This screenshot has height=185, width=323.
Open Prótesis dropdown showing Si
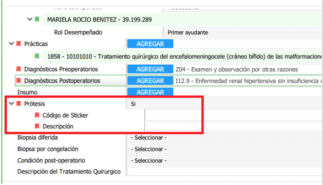pos(224,104)
